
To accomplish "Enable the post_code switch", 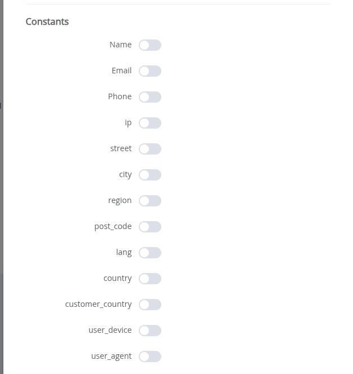I will pyautogui.click(x=150, y=227).
